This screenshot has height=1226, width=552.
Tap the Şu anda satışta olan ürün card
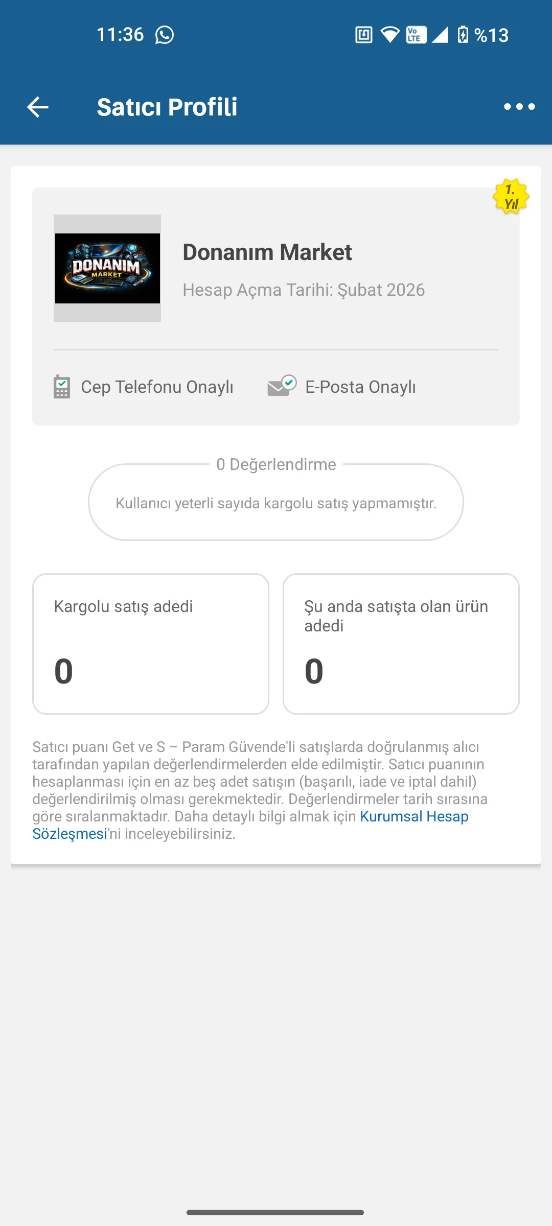[x=401, y=644]
